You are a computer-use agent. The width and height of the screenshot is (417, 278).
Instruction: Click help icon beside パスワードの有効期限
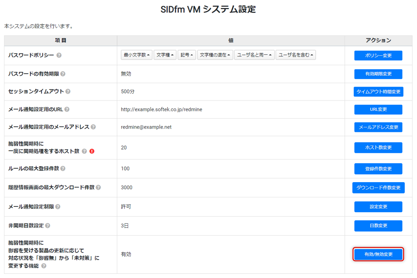[63, 74]
